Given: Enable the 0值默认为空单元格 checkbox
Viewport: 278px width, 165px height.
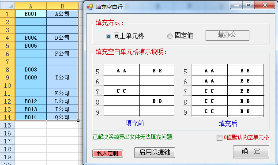Looking at the screenshot, I should [219, 138].
